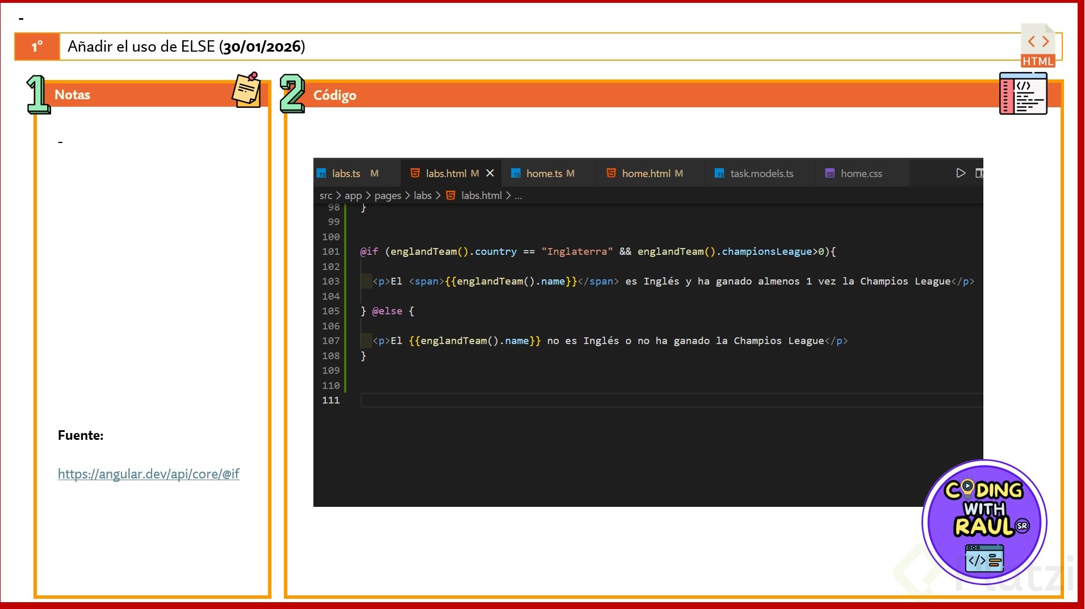Image resolution: width=1085 pixels, height=609 pixels.
Task: Expand the 'pages' breadcrumb segment
Action: (387, 196)
